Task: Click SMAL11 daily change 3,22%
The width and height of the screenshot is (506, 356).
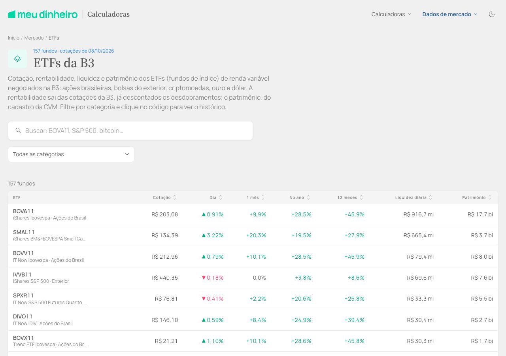Action: (213, 235)
